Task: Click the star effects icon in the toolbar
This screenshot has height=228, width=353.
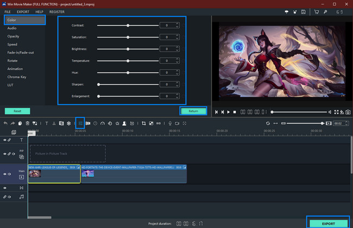Action: [x=117, y=123]
